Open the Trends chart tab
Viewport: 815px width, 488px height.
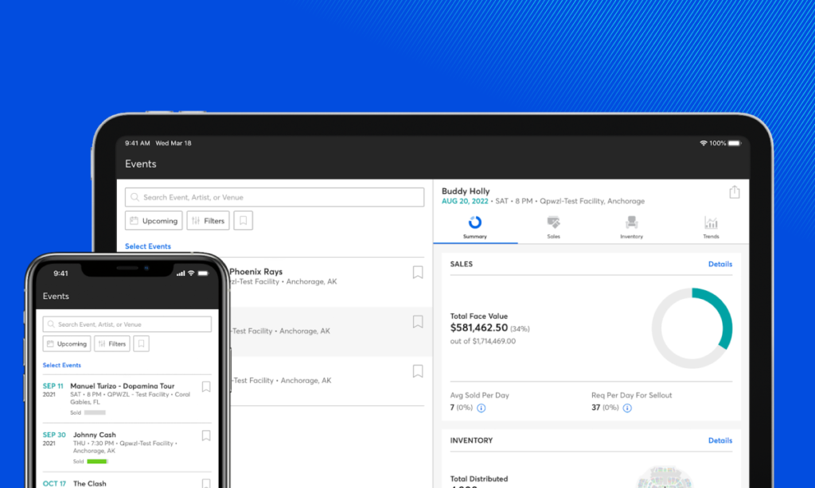tap(711, 224)
